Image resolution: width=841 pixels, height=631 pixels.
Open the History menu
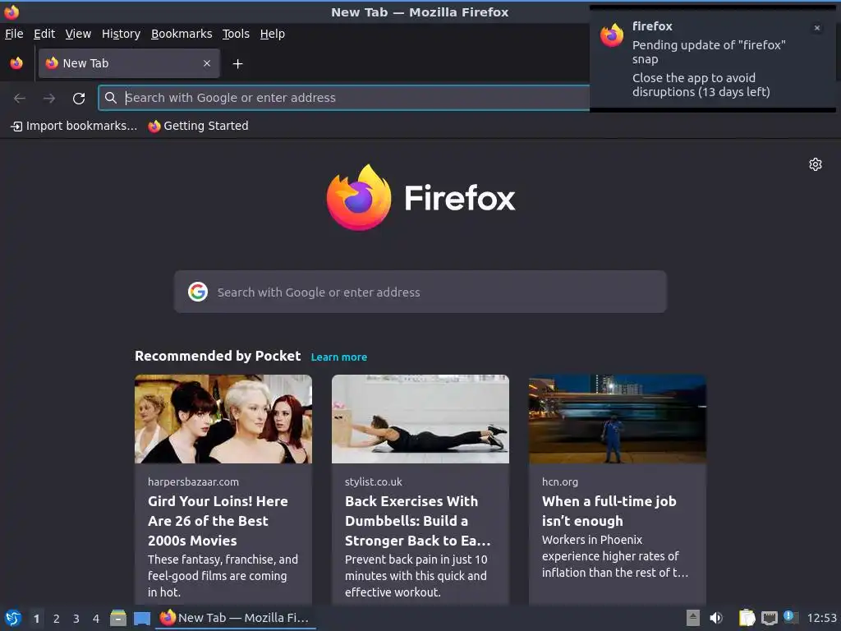tap(122, 34)
